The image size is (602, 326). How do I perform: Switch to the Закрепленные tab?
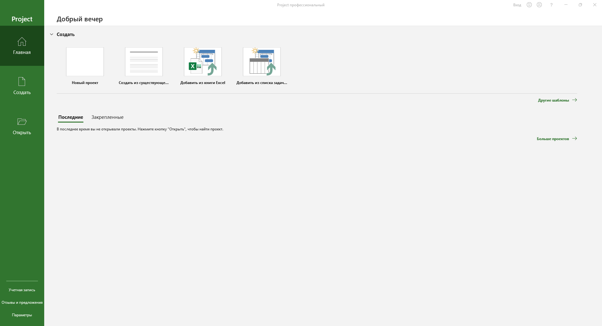click(x=108, y=117)
